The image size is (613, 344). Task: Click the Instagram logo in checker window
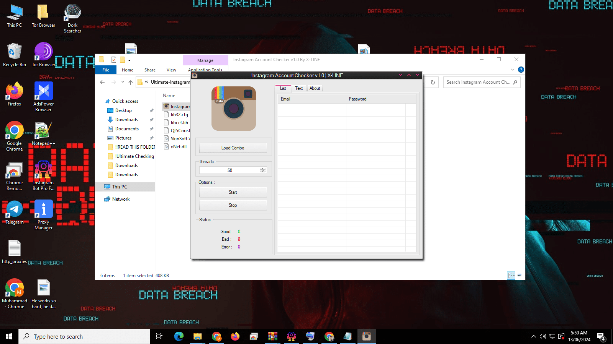coord(234,109)
